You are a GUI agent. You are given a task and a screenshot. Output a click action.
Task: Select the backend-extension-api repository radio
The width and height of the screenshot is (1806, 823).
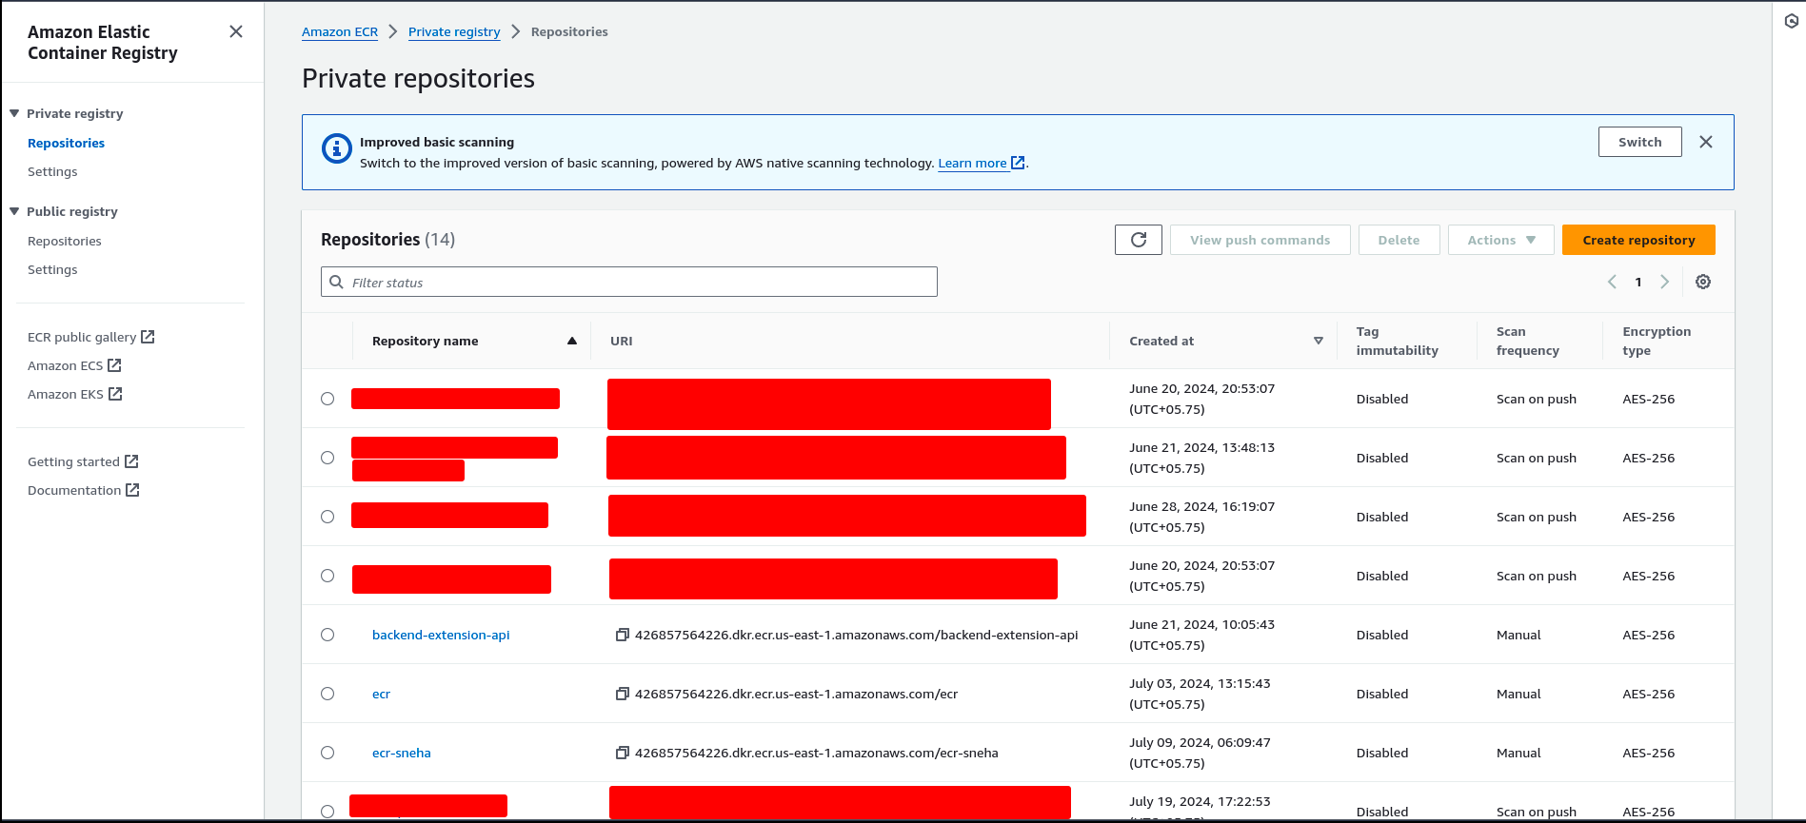click(x=327, y=635)
